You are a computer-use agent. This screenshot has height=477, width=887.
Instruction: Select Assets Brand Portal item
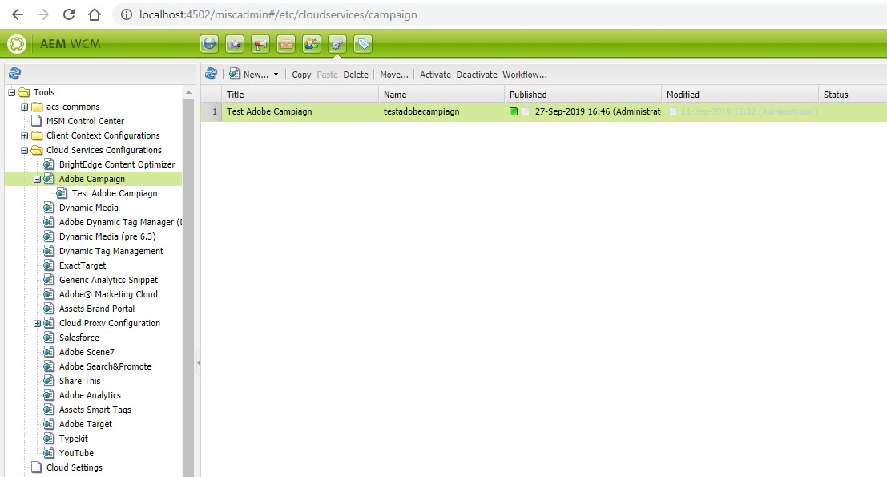click(x=97, y=309)
